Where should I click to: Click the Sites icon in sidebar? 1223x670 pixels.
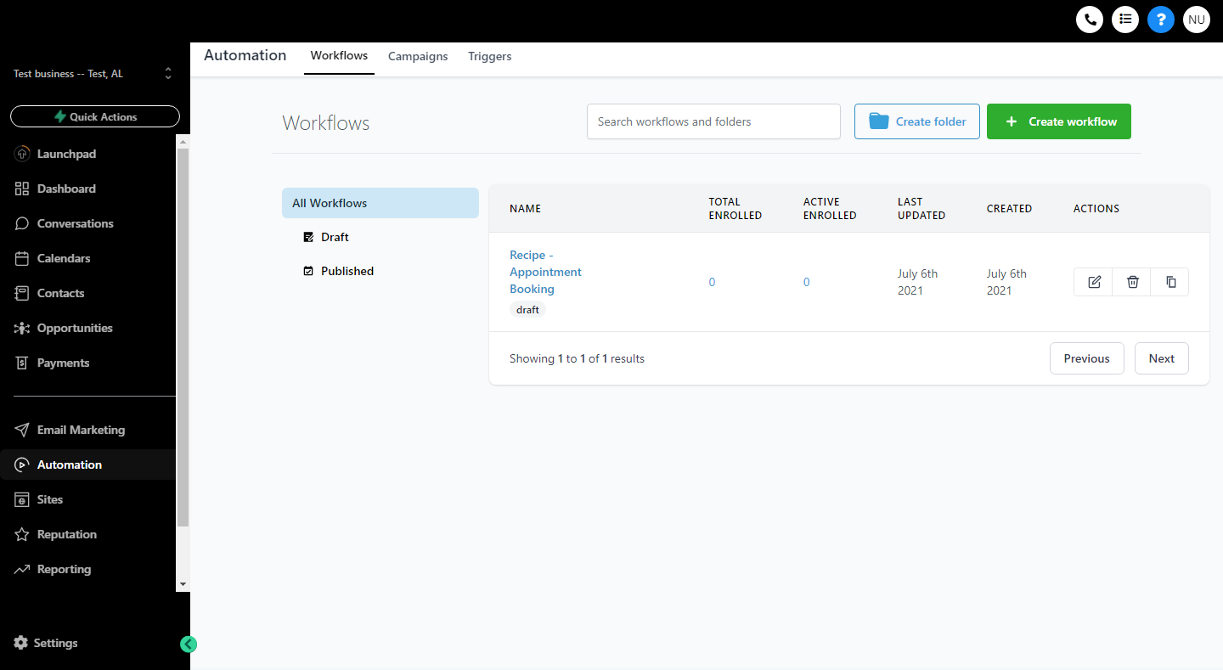22,499
